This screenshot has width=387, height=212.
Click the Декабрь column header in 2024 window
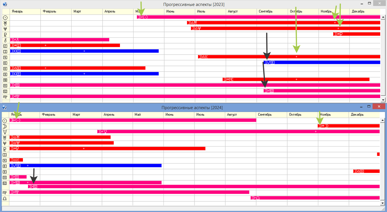[x=364, y=115]
